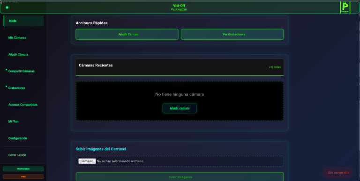Click the PROPIETARIO badge

pos(23,169)
